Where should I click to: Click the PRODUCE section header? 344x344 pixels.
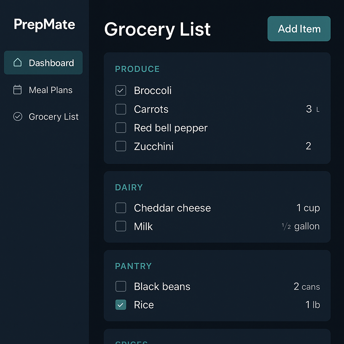pyautogui.click(x=137, y=69)
